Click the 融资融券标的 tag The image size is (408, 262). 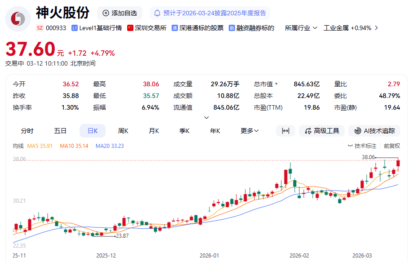[252, 28]
